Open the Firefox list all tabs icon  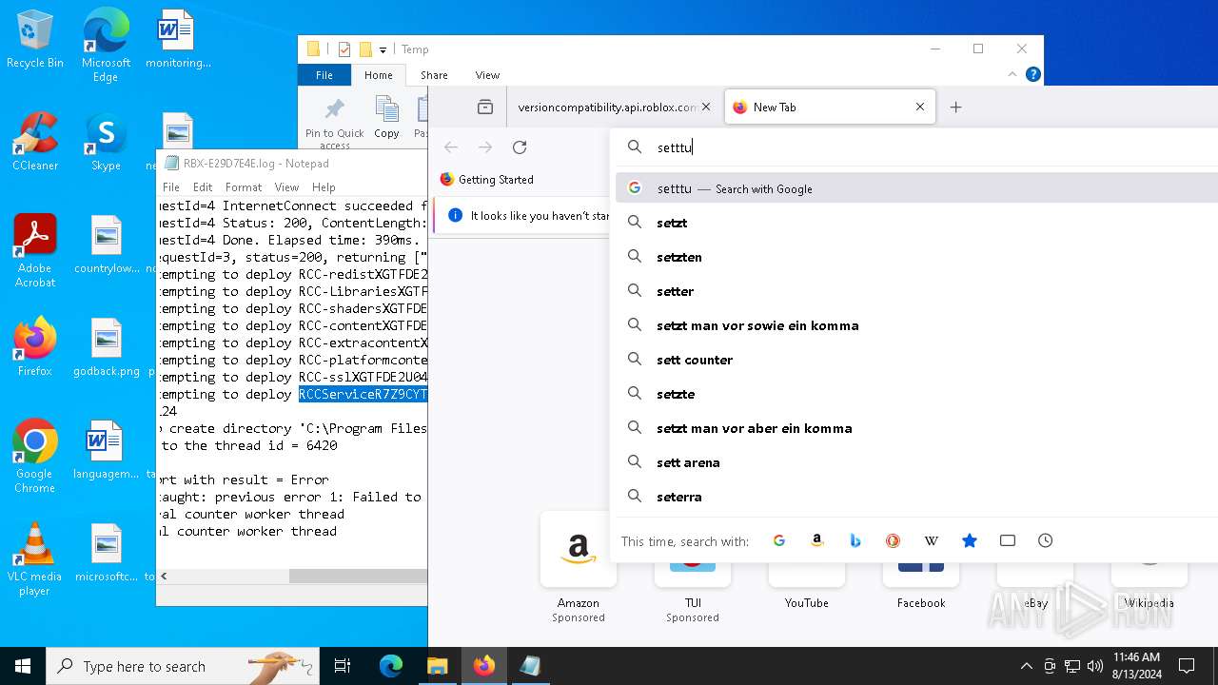click(x=485, y=108)
